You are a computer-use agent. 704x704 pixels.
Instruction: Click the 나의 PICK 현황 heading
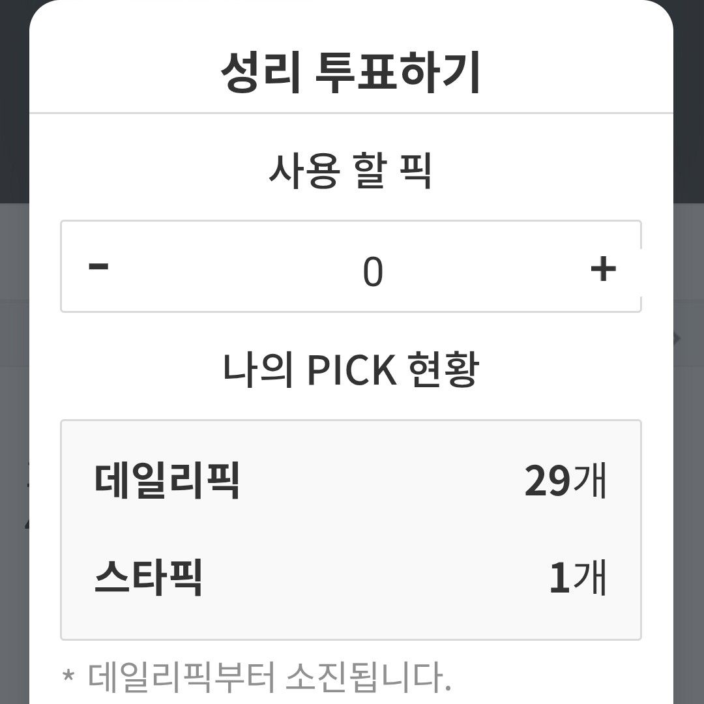[x=351, y=370]
